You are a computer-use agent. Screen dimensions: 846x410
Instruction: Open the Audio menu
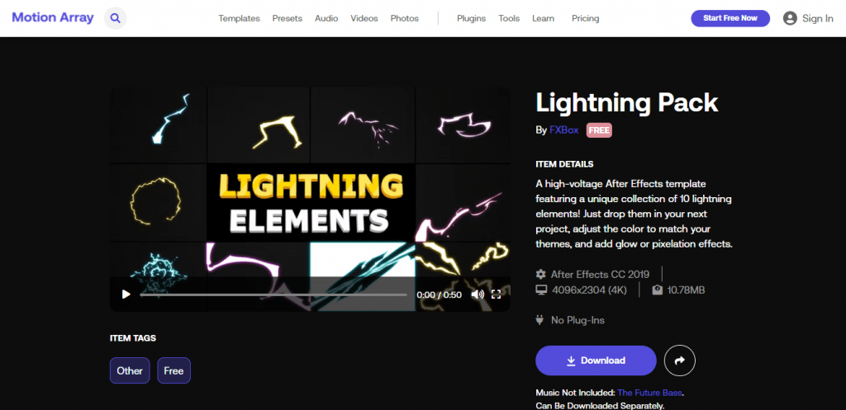(x=326, y=18)
